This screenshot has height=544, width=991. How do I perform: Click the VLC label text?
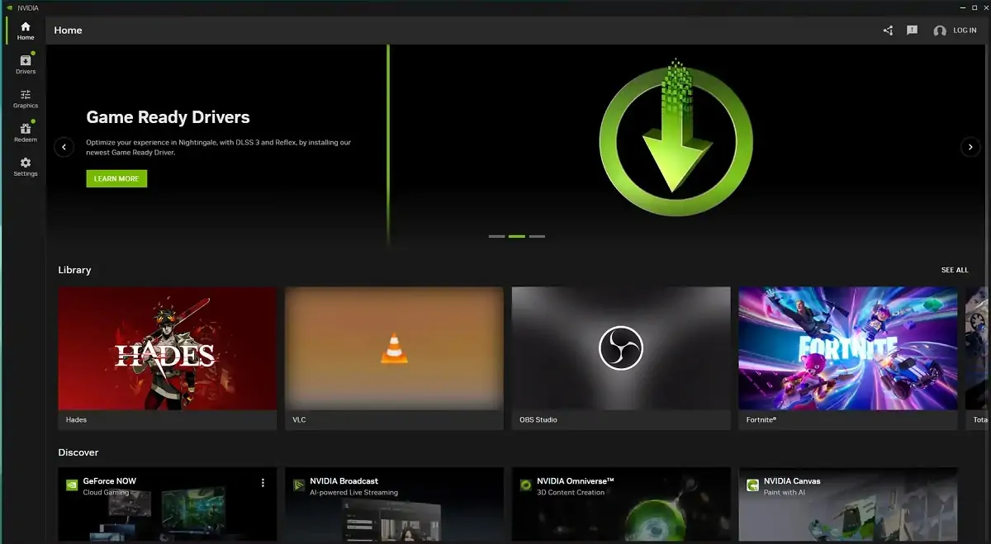tap(299, 420)
